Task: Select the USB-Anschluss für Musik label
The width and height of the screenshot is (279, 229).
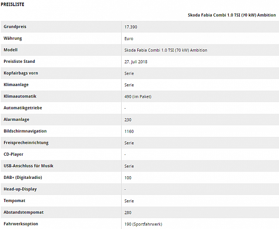Action: pyautogui.click(x=28, y=166)
